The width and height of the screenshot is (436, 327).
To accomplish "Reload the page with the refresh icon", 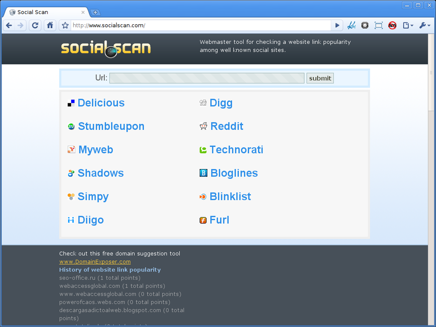I will 35,25.
